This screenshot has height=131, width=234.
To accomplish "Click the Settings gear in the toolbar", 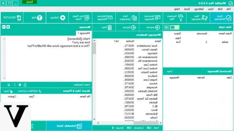I will click(57, 18).
